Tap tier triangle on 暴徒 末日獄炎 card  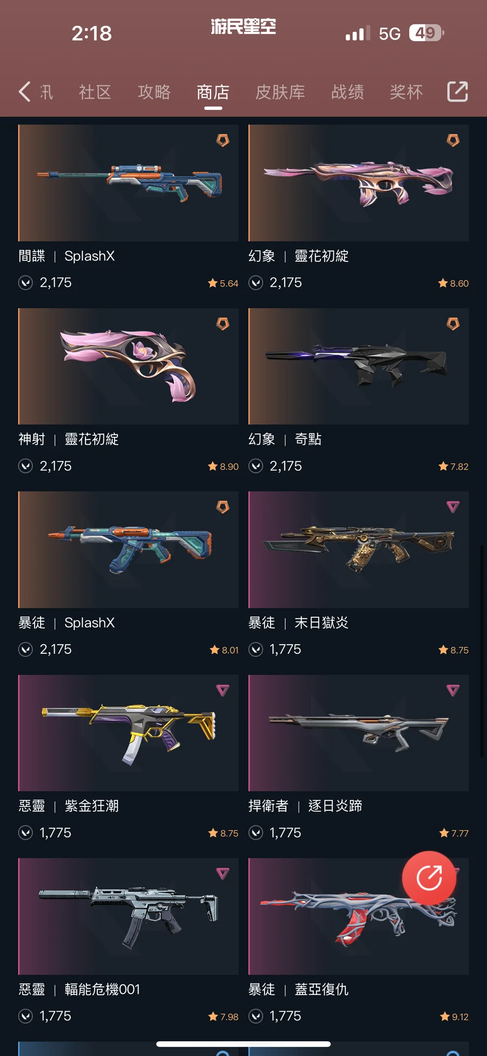coord(453,507)
